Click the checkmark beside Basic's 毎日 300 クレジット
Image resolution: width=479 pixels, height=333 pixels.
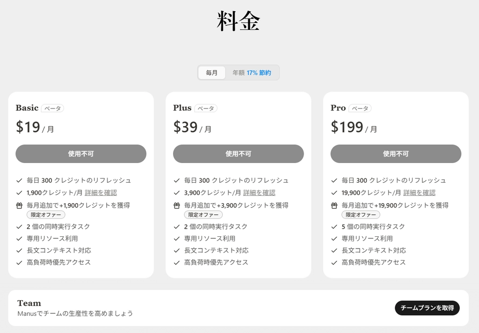pyautogui.click(x=19, y=181)
